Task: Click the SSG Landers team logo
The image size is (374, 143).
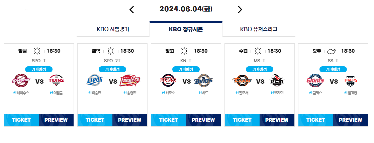Action: (x=130, y=81)
